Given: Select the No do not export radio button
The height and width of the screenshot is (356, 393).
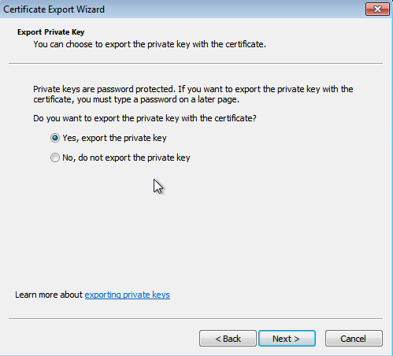Looking at the screenshot, I should (x=55, y=158).
